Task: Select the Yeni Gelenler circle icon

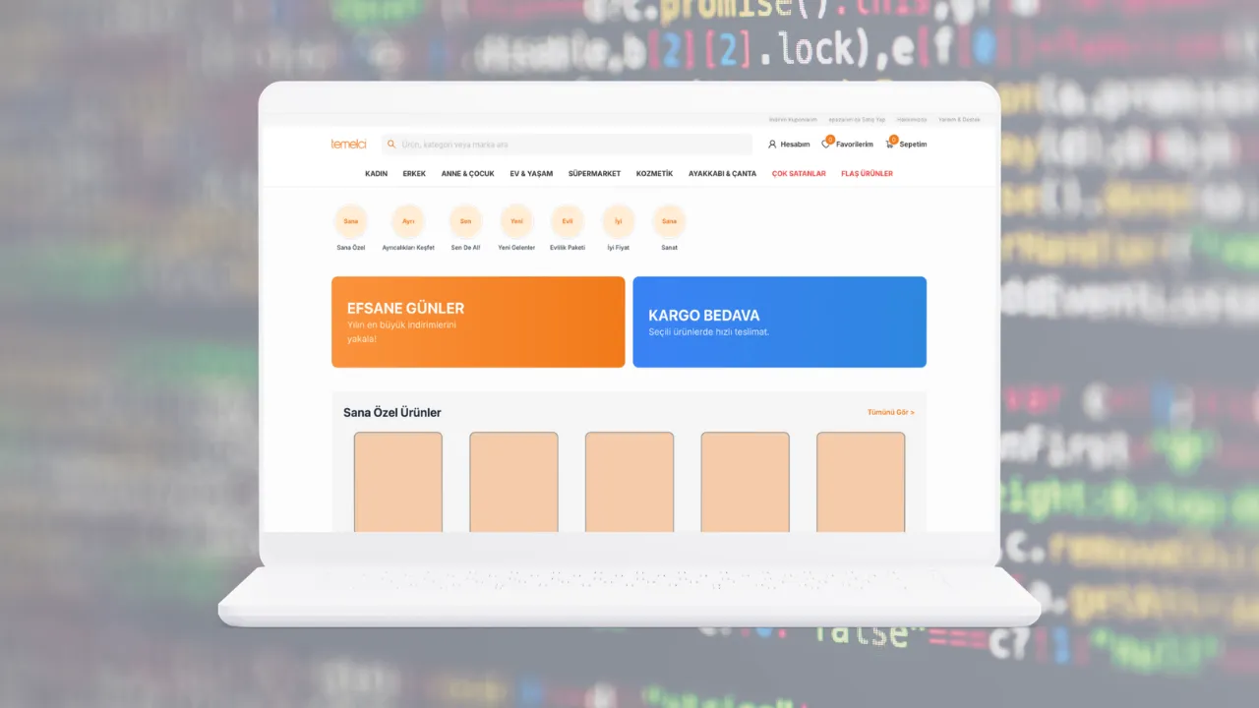Action: (x=516, y=221)
